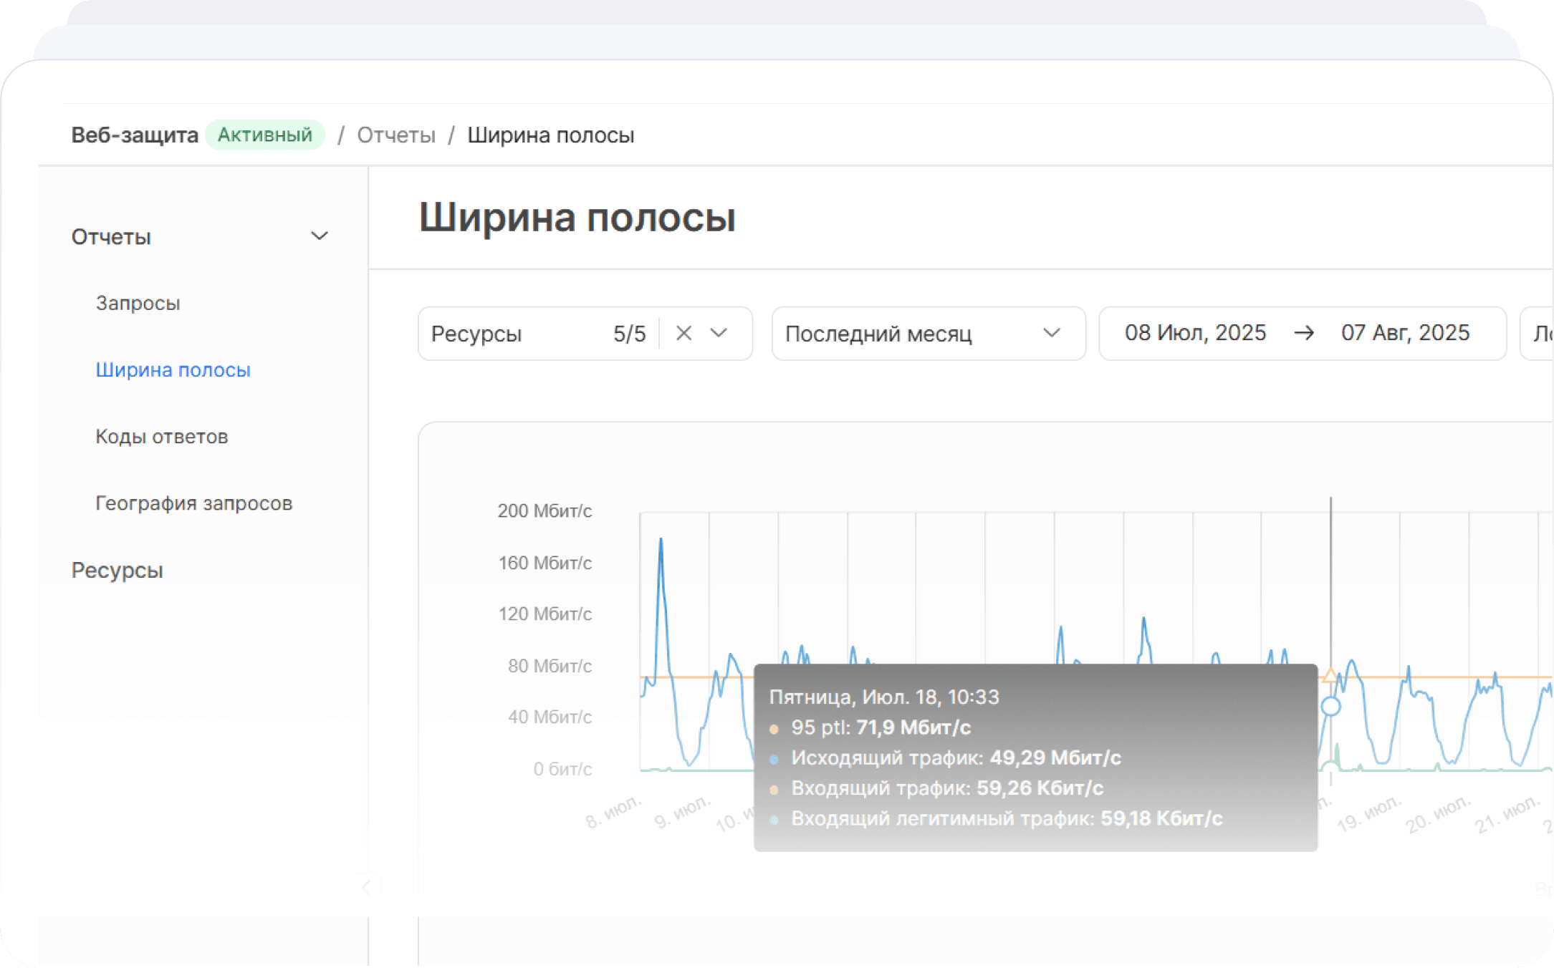Open the Ресурсы section in the sidebar
1554x968 pixels.
click(117, 570)
